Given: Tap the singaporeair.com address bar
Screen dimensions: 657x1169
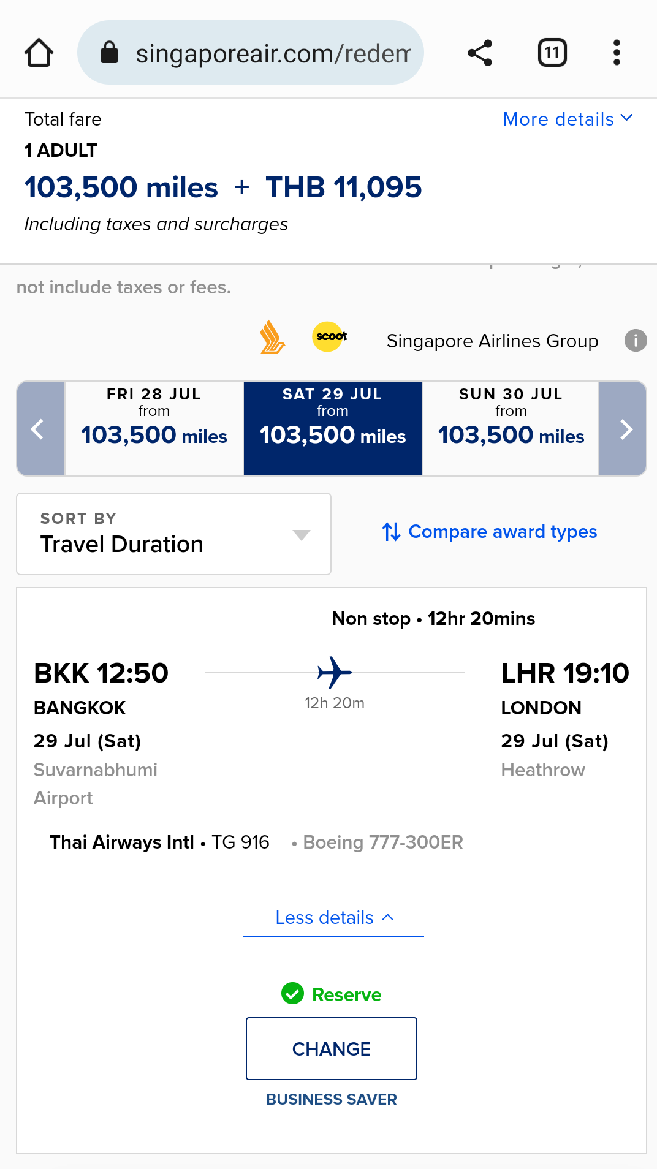Looking at the screenshot, I should pyautogui.click(x=251, y=53).
